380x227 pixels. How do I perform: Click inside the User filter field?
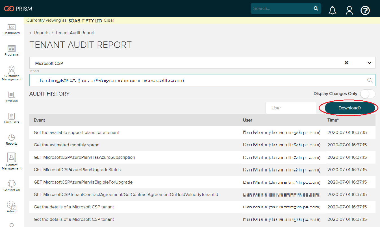291,108
